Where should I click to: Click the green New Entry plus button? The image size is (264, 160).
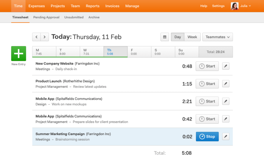point(19,54)
